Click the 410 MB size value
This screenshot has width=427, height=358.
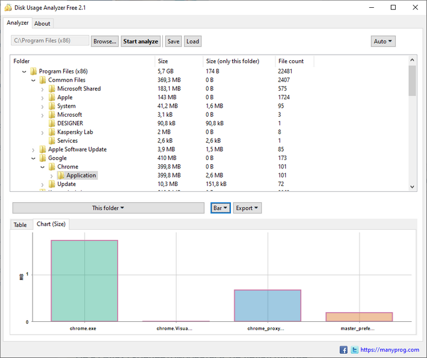pyautogui.click(x=167, y=158)
